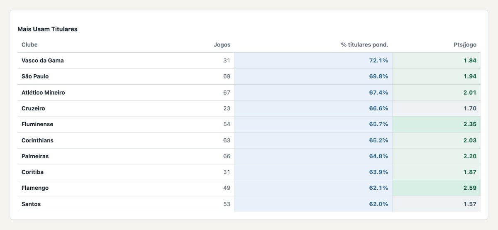Click the 2.01 points-per-game value

[470, 92]
